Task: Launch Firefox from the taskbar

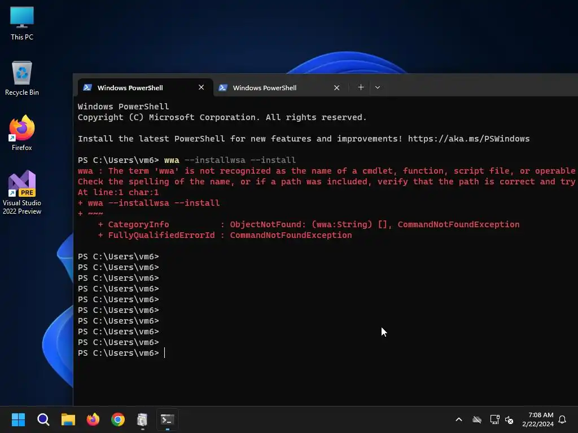Action: [x=93, y=419]
